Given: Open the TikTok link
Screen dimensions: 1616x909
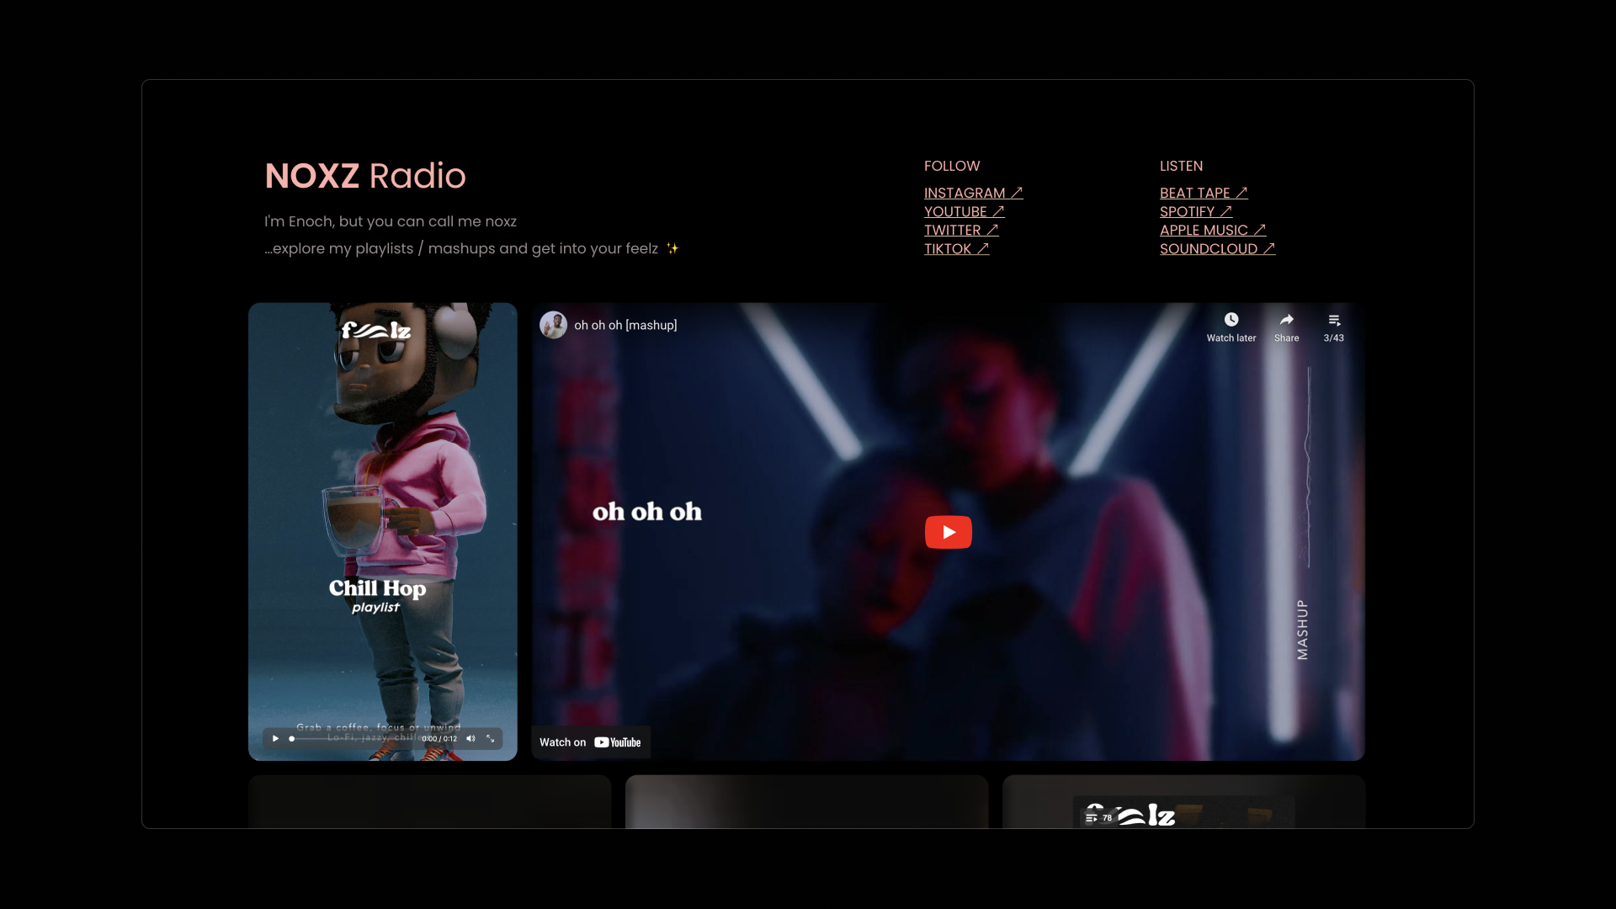Looking at the screenshot, I should 956,249.
